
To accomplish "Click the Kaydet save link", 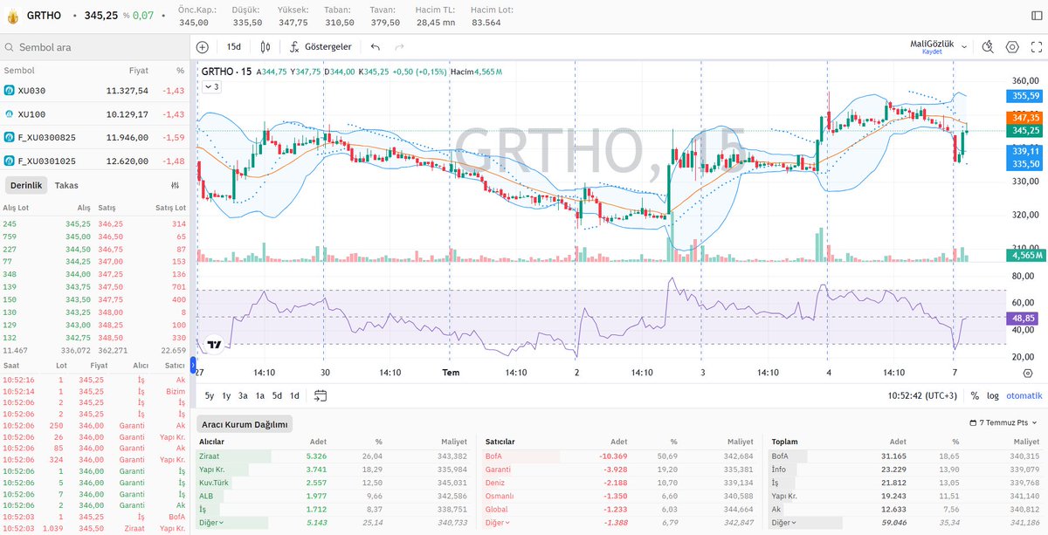I will coord(932,51).
